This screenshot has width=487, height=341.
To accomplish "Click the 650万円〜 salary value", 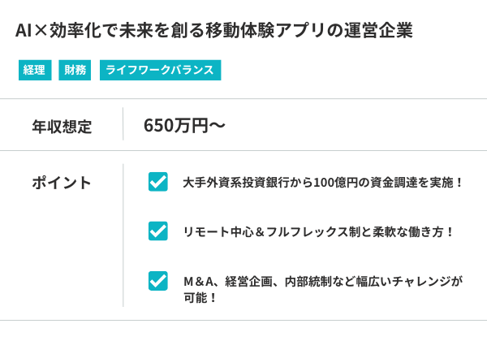I will coord(183,126).
